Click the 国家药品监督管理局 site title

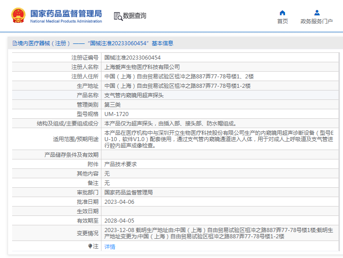coord(66,13)
